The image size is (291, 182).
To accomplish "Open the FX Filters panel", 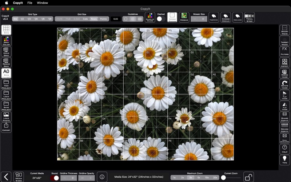I will [x=284, y=51].
